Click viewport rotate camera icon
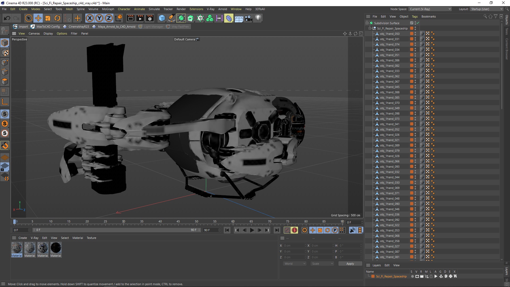The image size is (510, 287). tap(356, 34)
